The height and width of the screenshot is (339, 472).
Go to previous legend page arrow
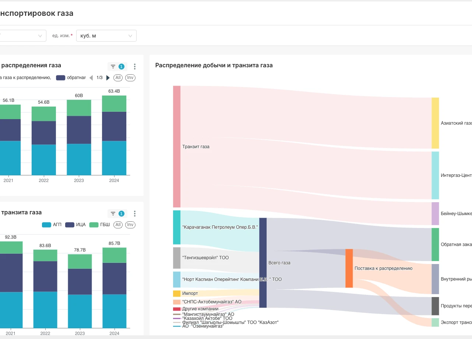(x=91, y=78)
